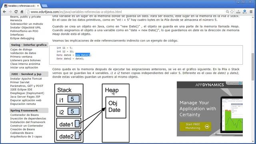
Task: Open Inyección de dependencias link
Action: 28,118
